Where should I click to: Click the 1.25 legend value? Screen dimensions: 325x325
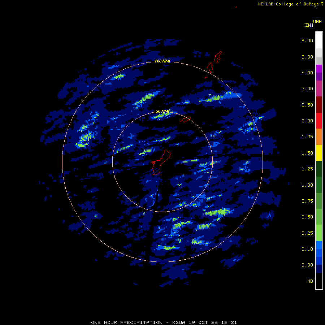(x=307, y=169)
